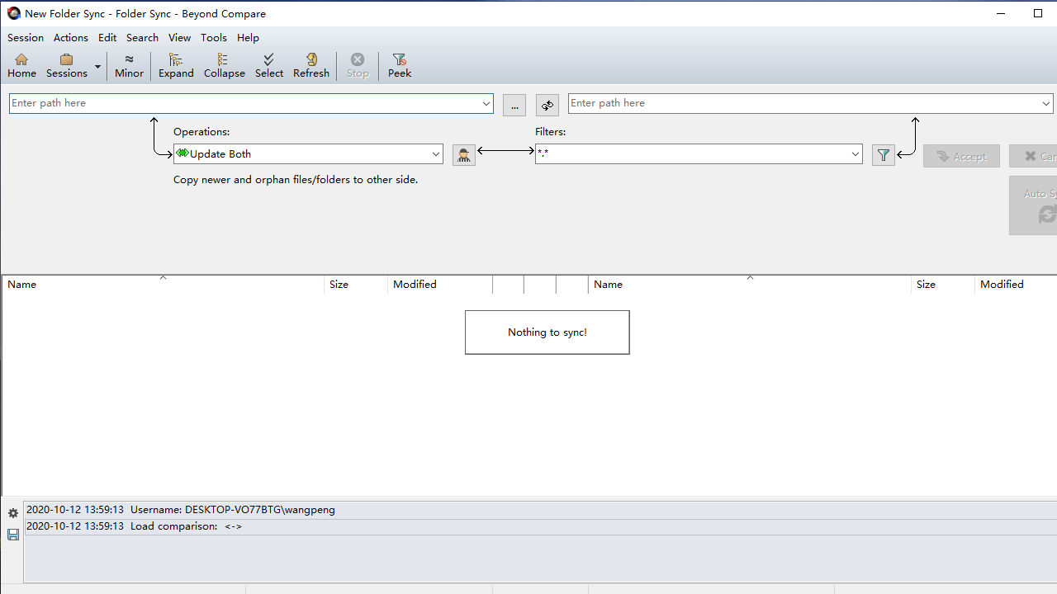Click the customize operations icon
Viewport: 1057px width, 594px height.
463,155
